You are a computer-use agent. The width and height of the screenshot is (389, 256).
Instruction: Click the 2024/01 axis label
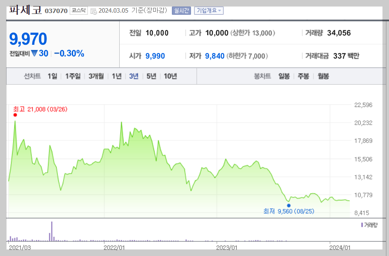pyautogui.click(x=340, y=248)
